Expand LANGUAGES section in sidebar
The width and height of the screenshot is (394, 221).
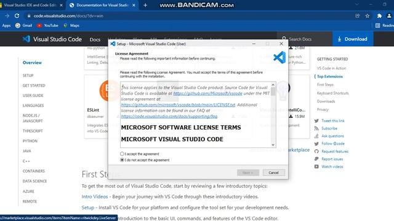(x=33, y=106)
